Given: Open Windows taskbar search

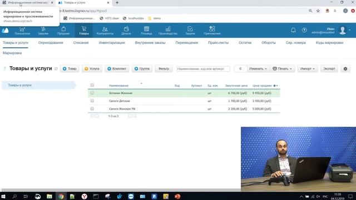Looking at the screenshot, I should 14,196.
